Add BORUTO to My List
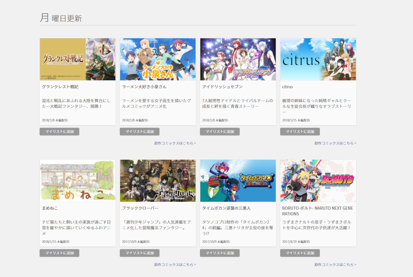 pos(300,253)
